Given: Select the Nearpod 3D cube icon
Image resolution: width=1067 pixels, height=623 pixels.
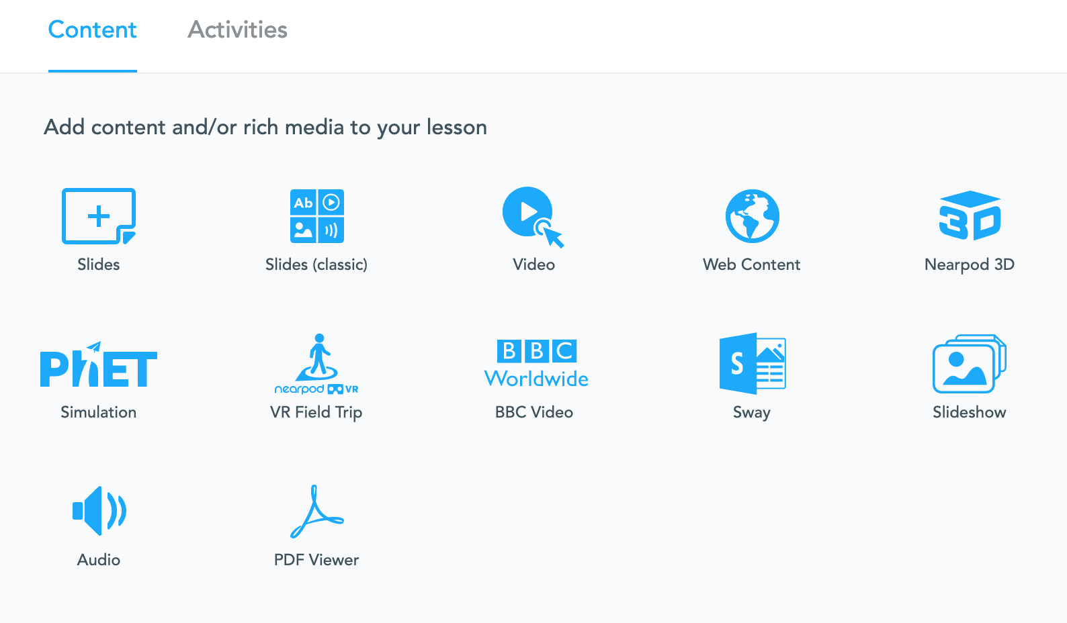Looking at the screenshot, I should coord(970,215).
